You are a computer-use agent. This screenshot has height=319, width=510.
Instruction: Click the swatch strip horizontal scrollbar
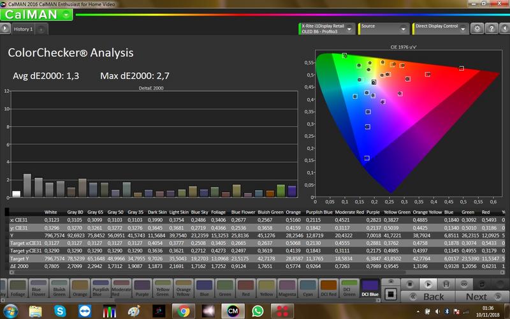click(x=190, y=300)
